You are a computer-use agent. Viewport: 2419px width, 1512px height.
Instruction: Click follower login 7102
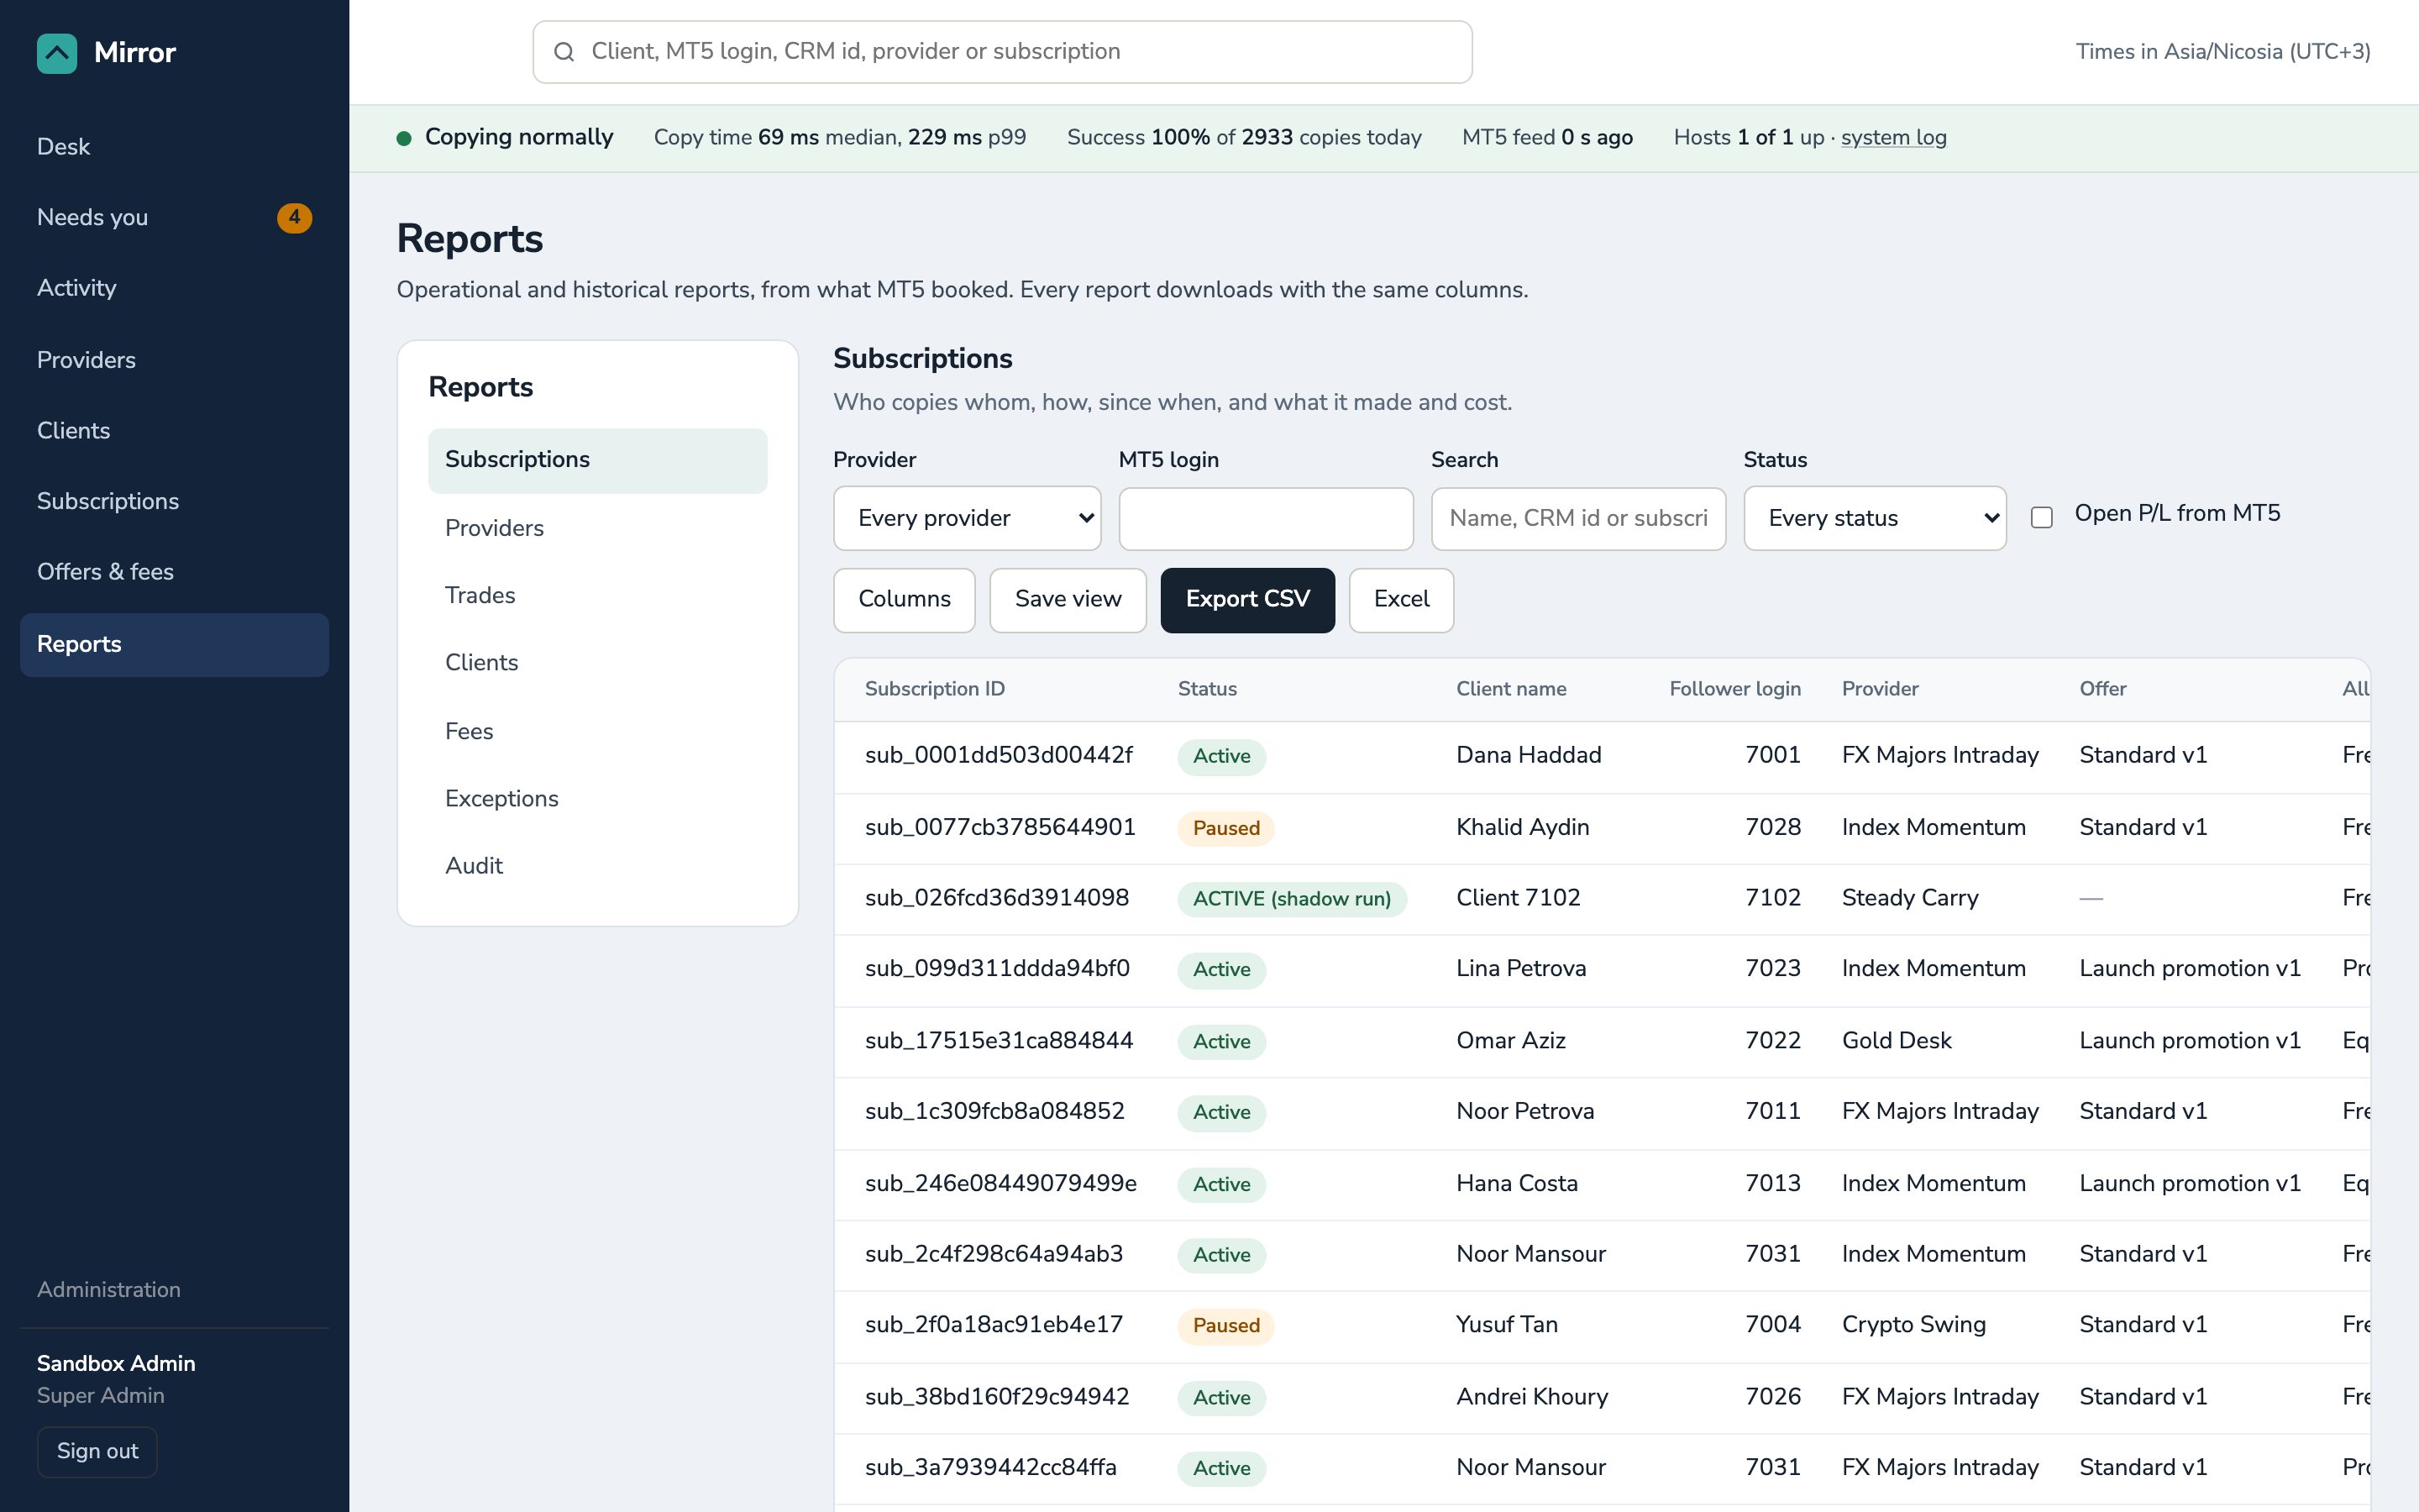tap(1772, 898)
